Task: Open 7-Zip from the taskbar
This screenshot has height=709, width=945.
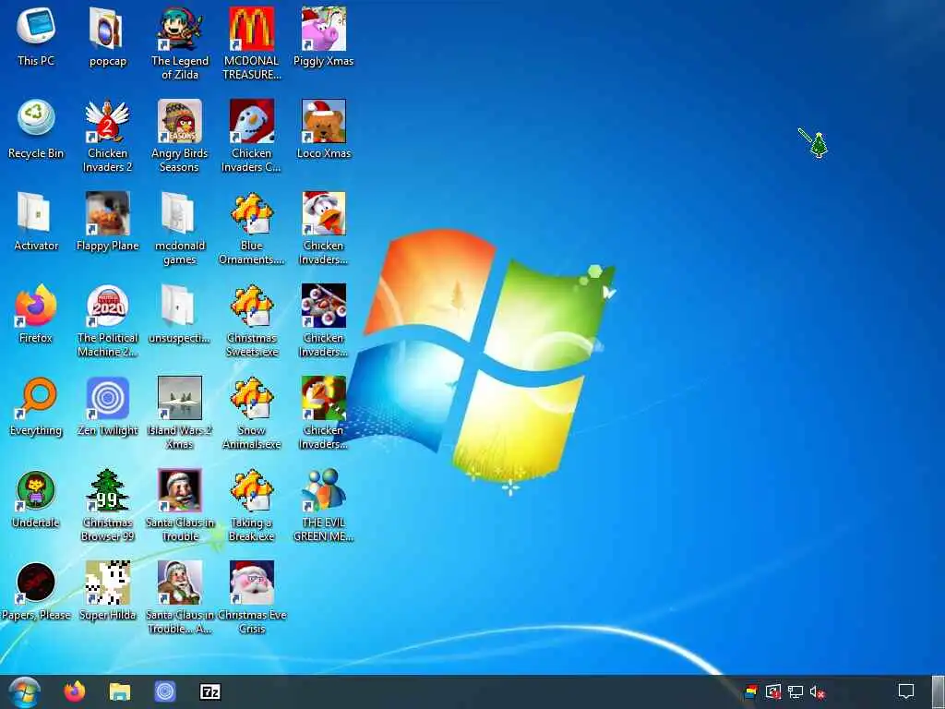Action: tap(210, 691)
